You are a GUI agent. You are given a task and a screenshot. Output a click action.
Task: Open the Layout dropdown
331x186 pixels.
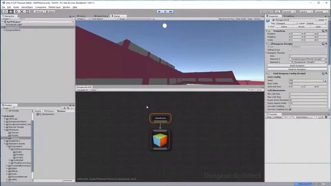tap(322, 11)
